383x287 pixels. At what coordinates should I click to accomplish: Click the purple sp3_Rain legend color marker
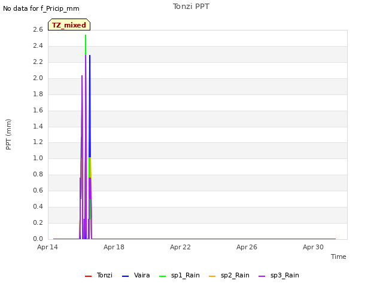[x=262, y=276]
